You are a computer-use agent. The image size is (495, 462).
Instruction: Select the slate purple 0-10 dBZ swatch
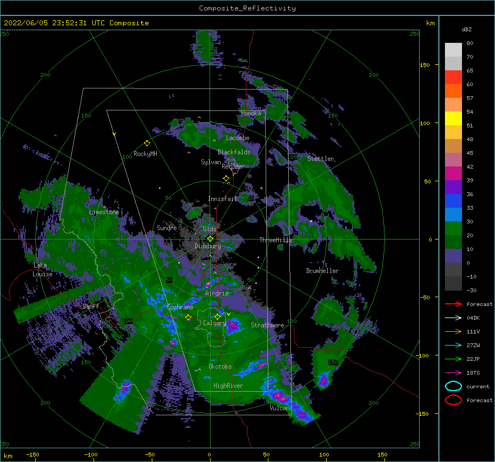[x=453, y=256]
